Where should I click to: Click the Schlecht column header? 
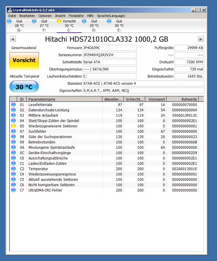click(135, 99)
